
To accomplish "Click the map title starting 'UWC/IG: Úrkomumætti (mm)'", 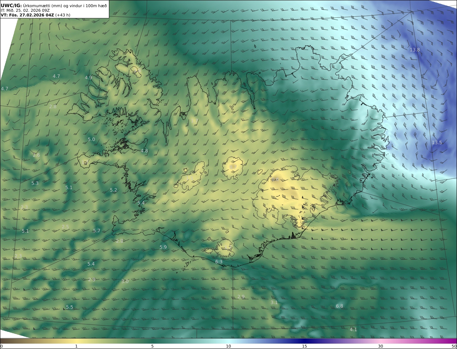I will (54, 5).
